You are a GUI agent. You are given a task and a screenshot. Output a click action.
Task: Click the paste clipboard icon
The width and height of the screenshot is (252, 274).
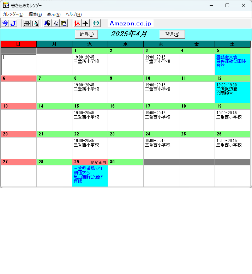point(64,23)
